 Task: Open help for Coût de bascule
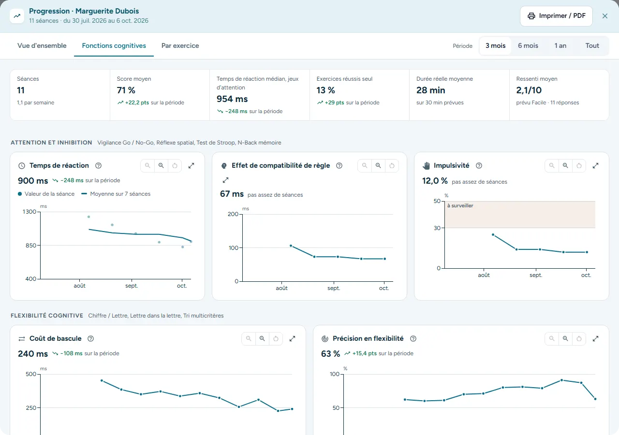tap(90, 339)
